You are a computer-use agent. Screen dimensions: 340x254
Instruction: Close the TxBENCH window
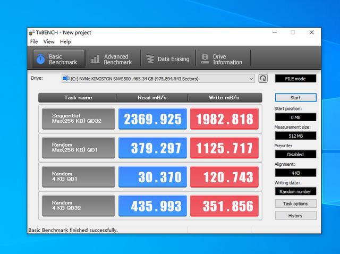click(x=312, y=32)
